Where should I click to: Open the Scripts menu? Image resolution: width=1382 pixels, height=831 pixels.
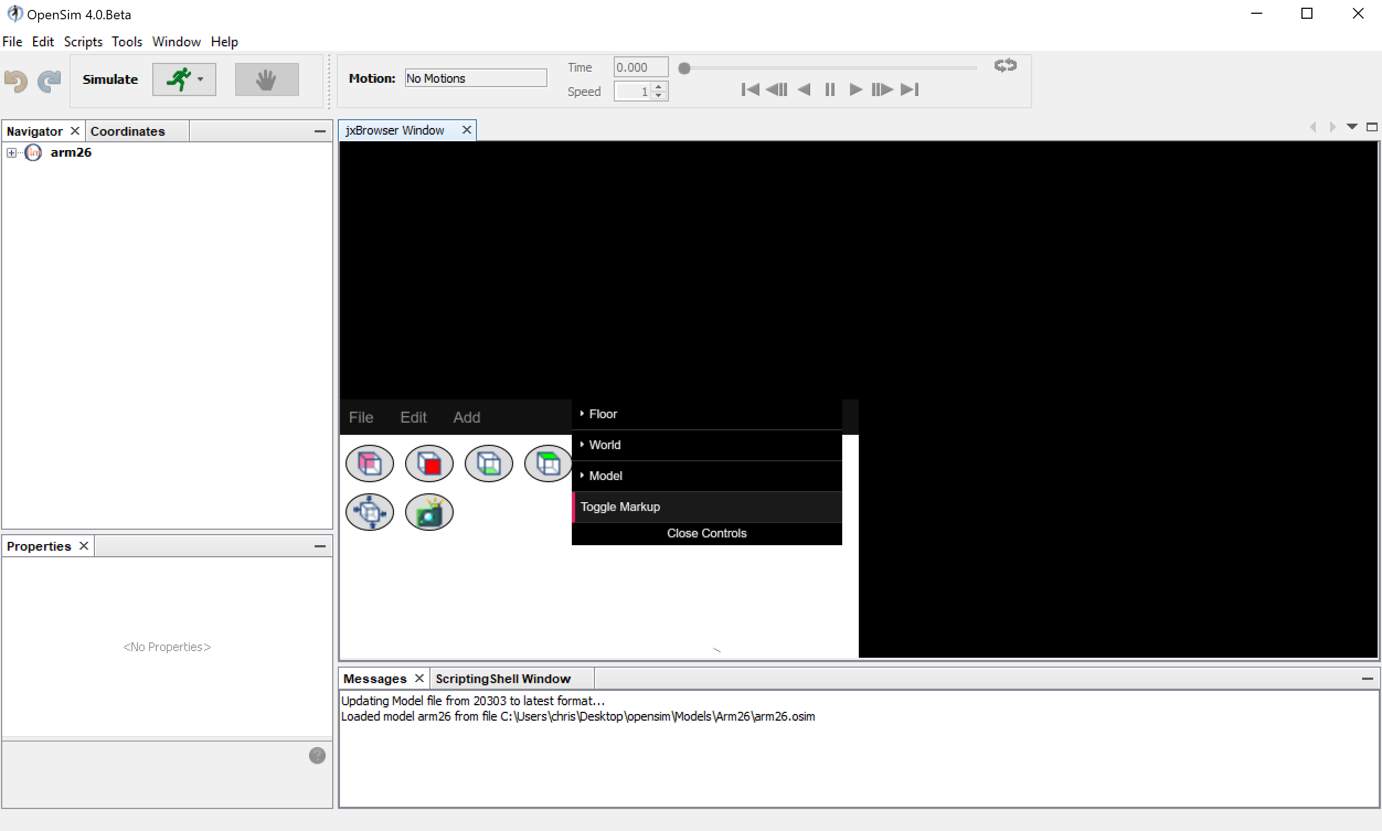point(83,41)
